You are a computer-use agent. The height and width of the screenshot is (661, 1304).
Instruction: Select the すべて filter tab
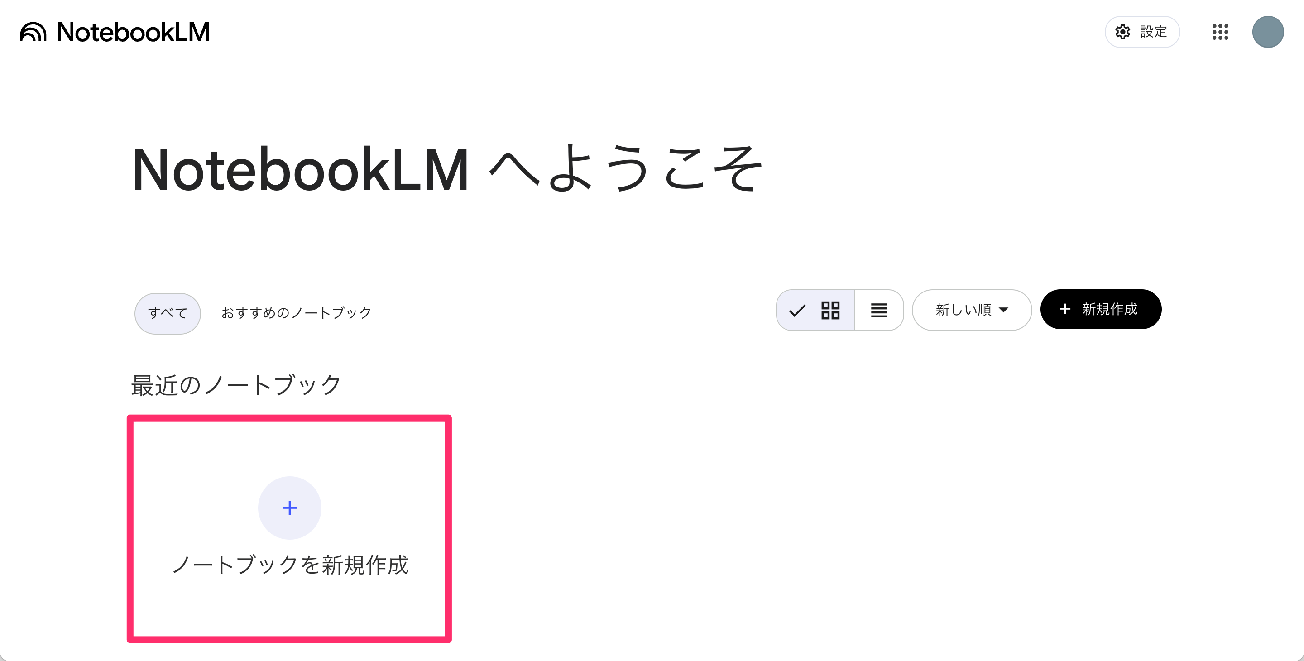(168, 313)
